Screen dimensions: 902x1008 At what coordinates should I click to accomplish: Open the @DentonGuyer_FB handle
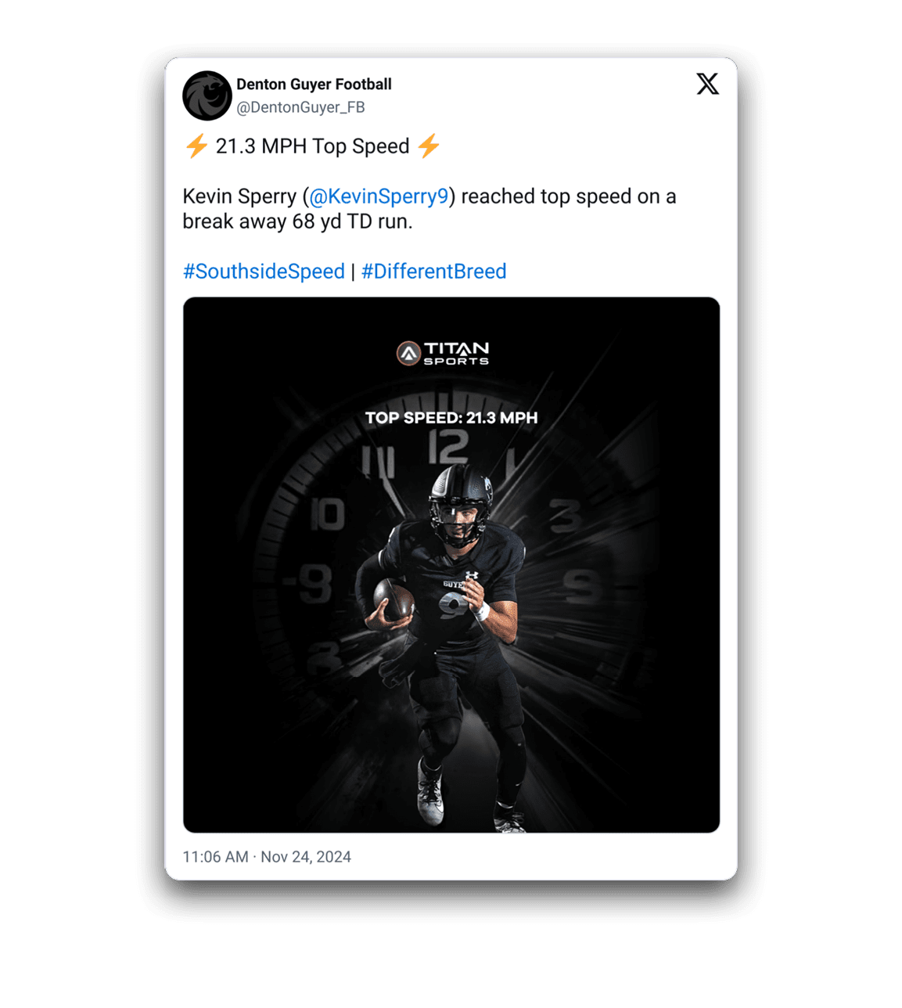coord(300,107)
